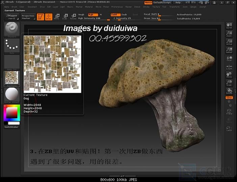This screenshot has height=182, width=237.
Task: Click the Zoom canvas button
Action: click(x=229, y=34)
